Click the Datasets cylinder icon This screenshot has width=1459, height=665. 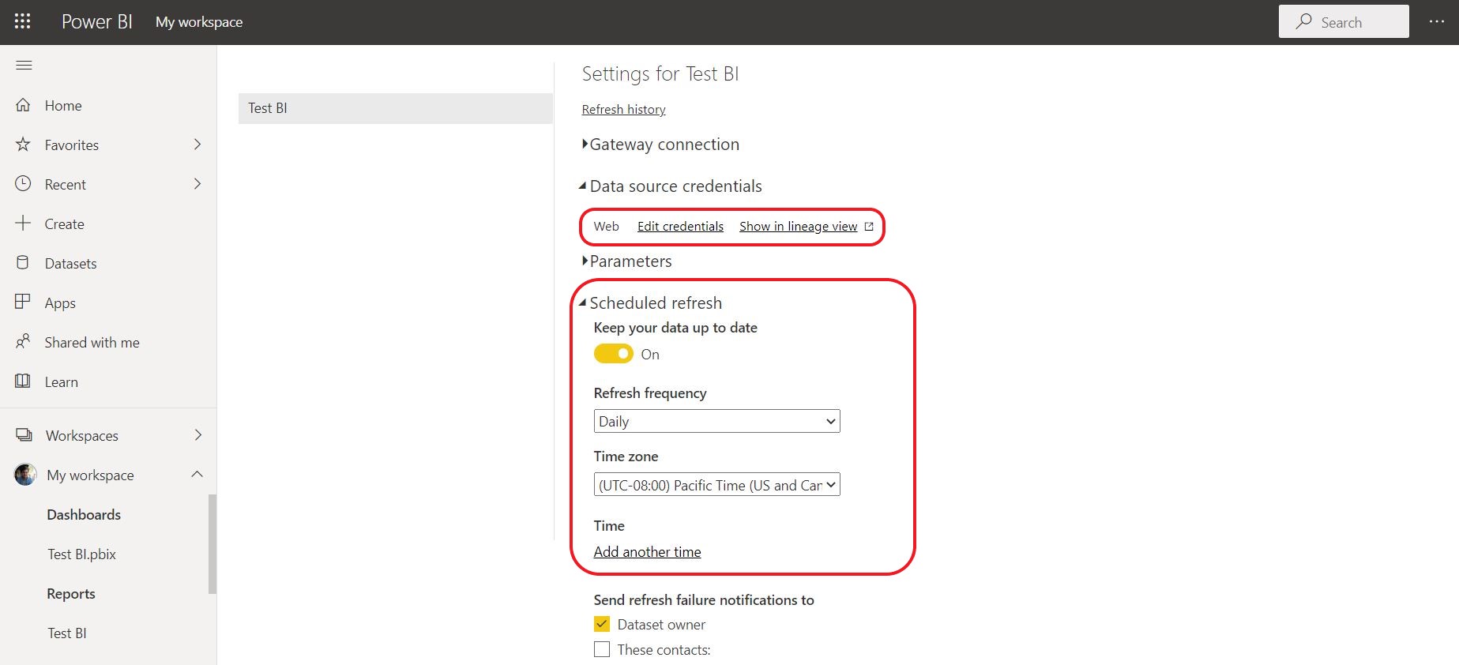(23, 263)
